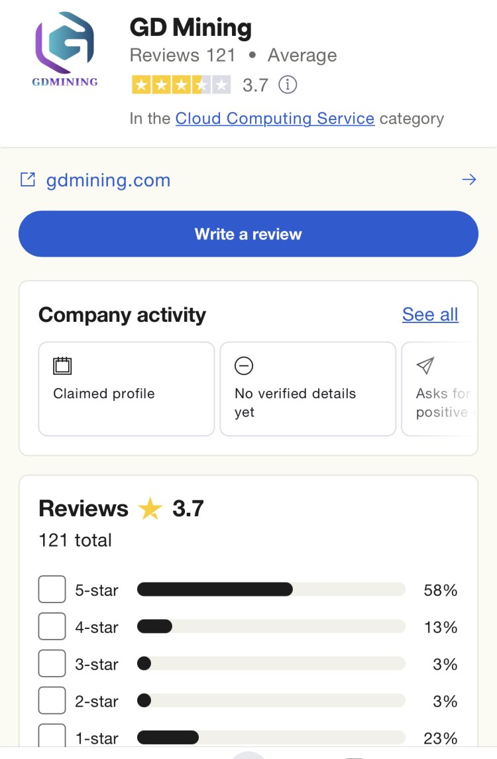Click the TrustScore star rating image
This screenshot has width=497, height=759.
[181, 85]
